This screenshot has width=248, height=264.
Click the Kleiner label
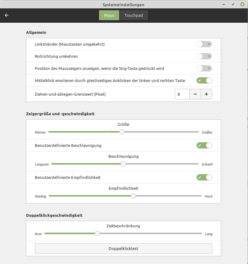pos(40,132)
